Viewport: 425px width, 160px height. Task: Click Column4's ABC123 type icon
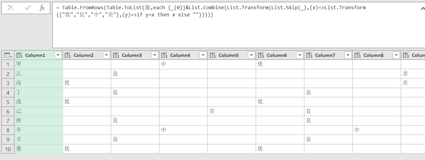pyautogui.click(x=164, y=55)
